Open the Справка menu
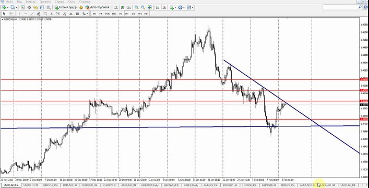This screenshot has height=188, width=369. click(x=85, y=2)
